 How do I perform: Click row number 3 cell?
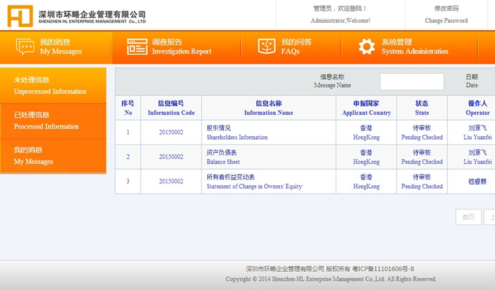(128, 181)
